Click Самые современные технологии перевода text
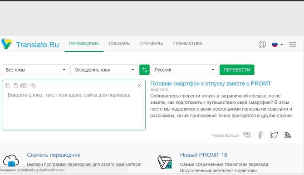304x175 pixels. click(x=225, y=164)
